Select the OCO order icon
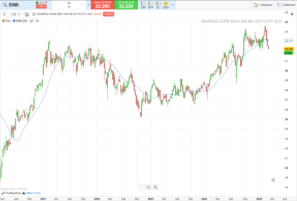The image size is (297, 201). pos(166,5)
